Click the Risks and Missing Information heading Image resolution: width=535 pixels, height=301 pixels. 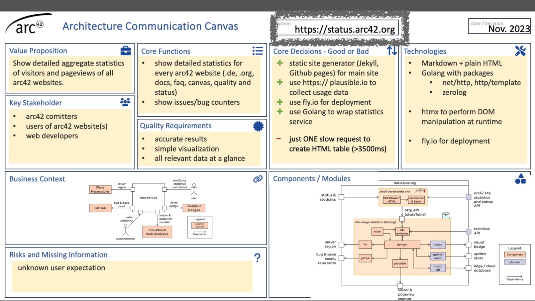(58, 255)
